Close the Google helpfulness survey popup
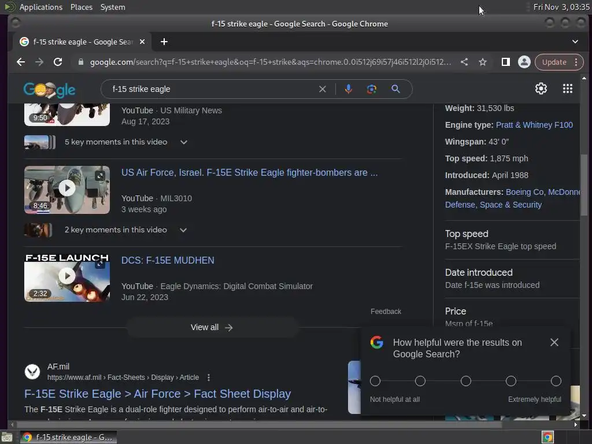This screenshot has height=444, width=592. 554,342
